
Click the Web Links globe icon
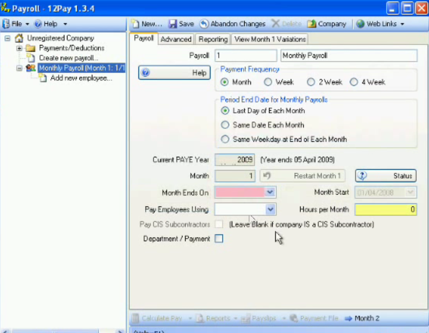(x=360, y=24)
